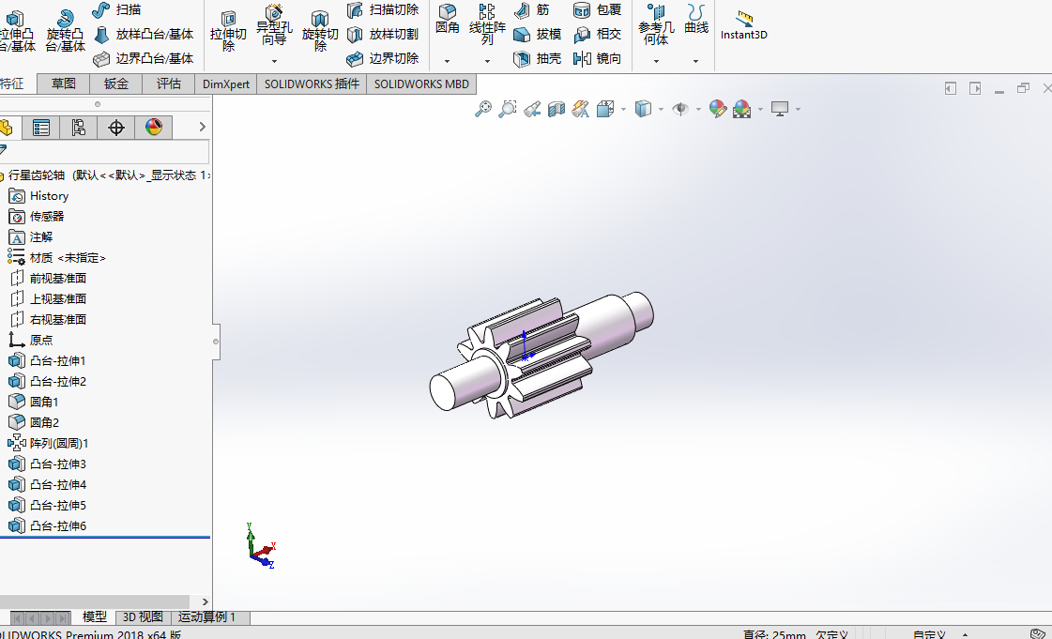Switch to the Sheet Metal (钣金) tab
1052x639 pixels.
116,84
